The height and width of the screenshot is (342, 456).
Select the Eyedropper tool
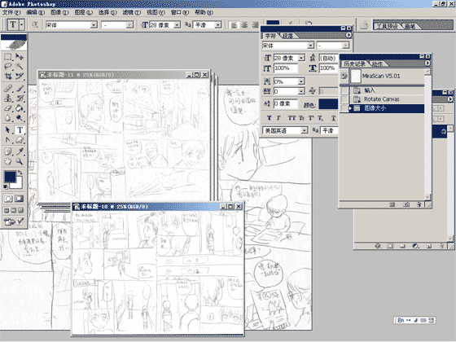click(x=20, y=151)
